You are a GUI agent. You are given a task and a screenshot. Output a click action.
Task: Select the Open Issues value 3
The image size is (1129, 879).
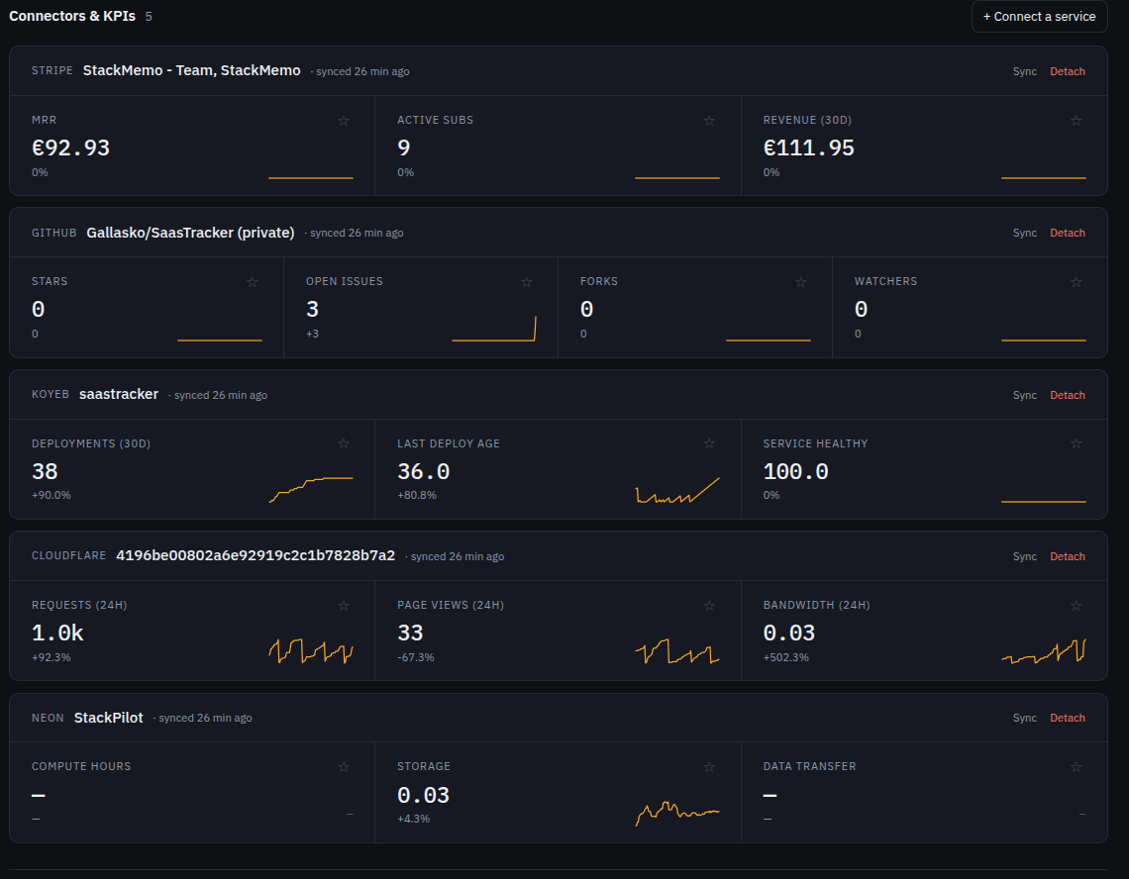(x=313, y=309)
